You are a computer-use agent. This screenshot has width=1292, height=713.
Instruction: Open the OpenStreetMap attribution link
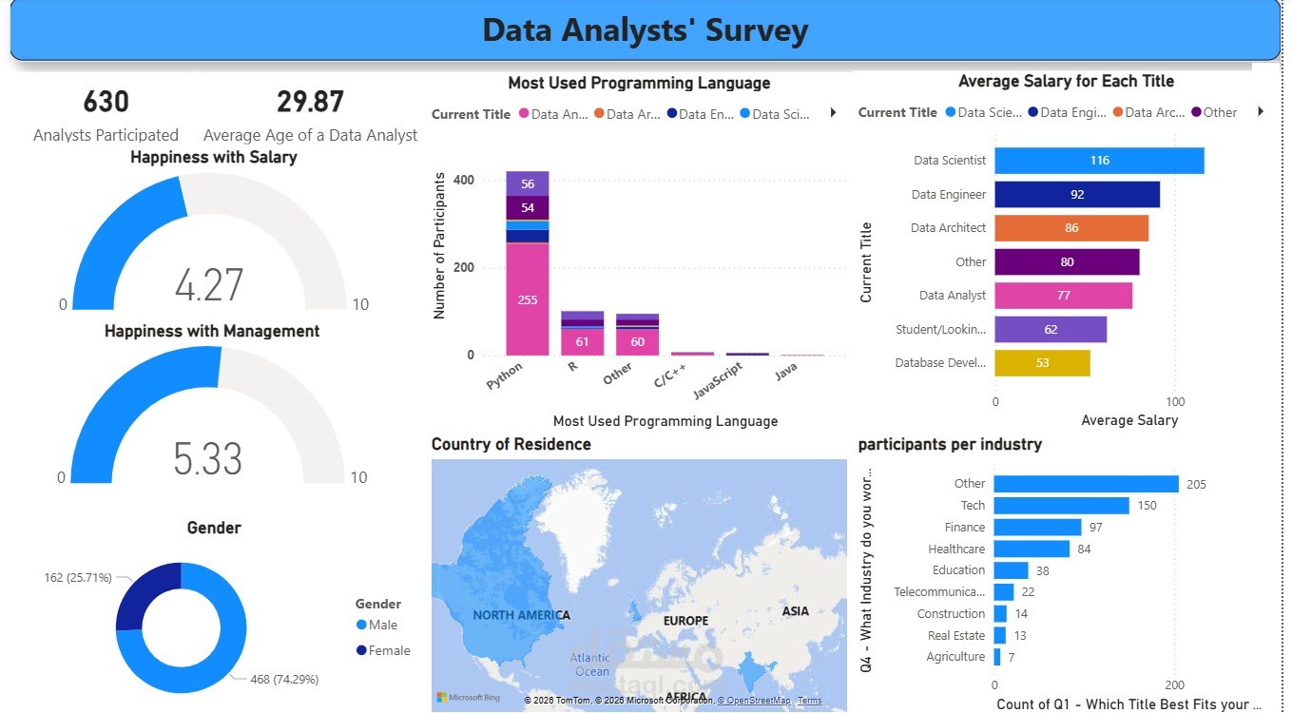click(756, 700)
